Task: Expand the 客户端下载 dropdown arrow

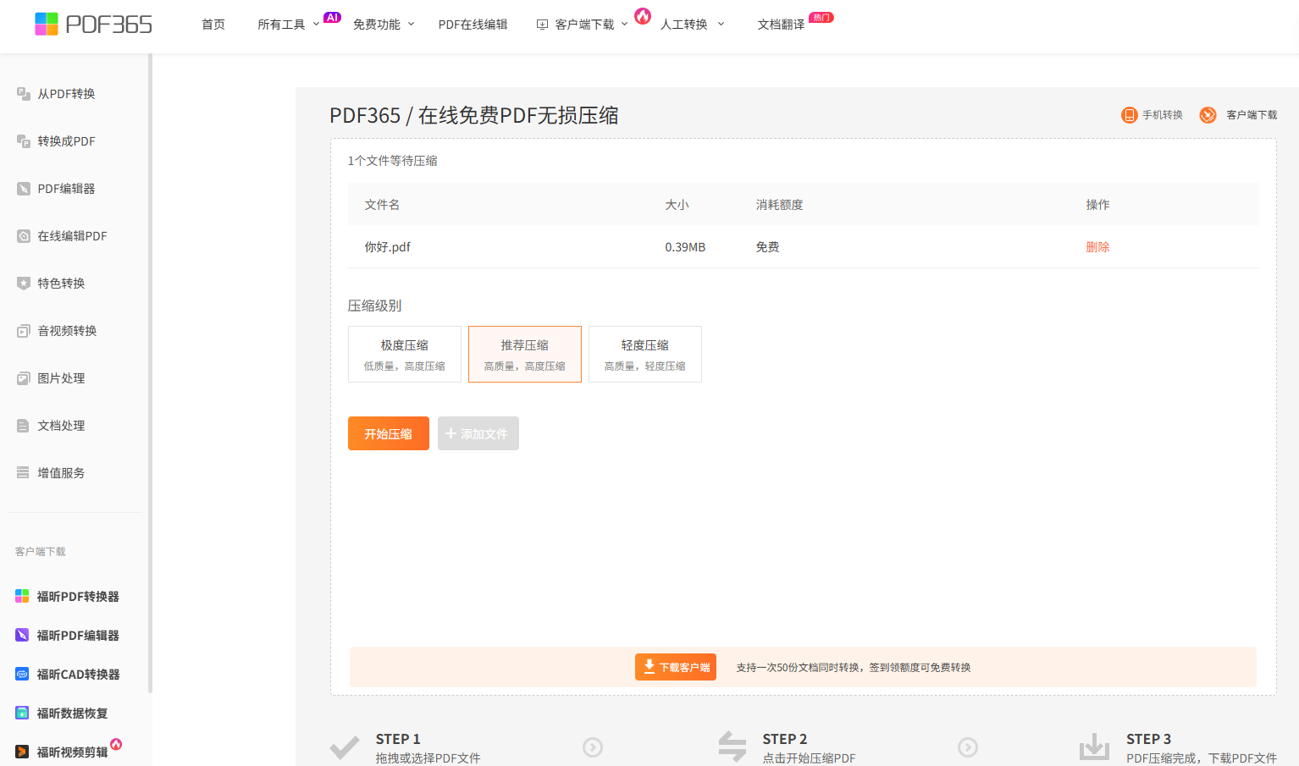Action: coord(625,24)
